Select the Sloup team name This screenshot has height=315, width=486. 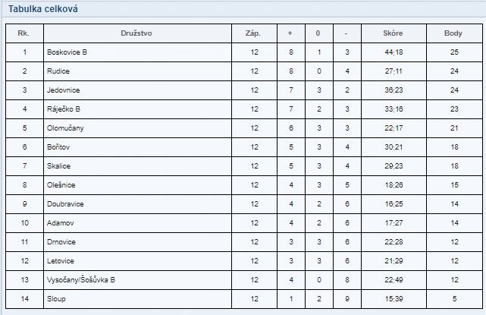(56, 299)
